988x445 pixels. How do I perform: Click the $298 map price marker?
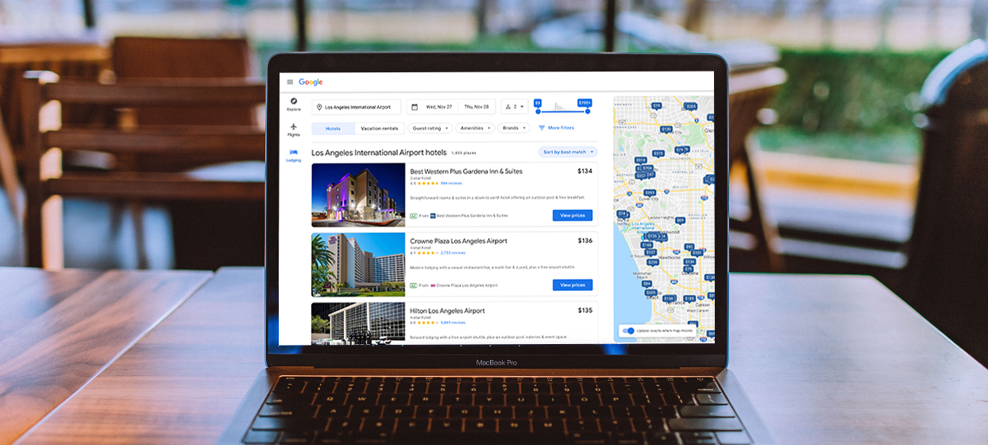[x=653, y=262]
